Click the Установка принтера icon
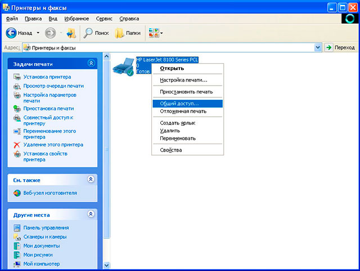 pos(17,77)
